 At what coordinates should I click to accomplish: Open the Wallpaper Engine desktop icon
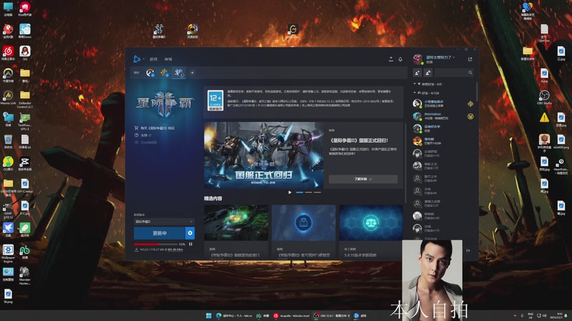click(8, 253)
